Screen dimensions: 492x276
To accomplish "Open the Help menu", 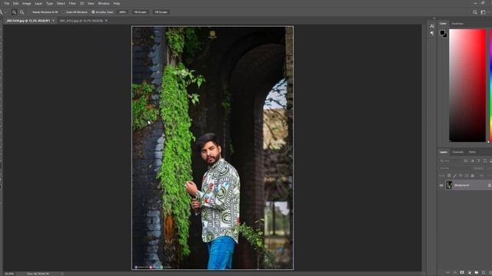I will click(117, 3).
